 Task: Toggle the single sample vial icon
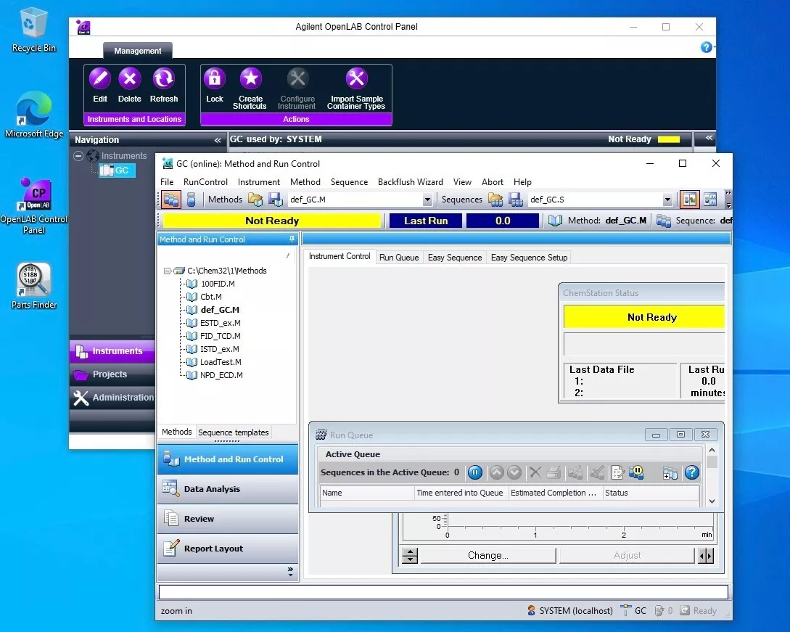point(191,200)
